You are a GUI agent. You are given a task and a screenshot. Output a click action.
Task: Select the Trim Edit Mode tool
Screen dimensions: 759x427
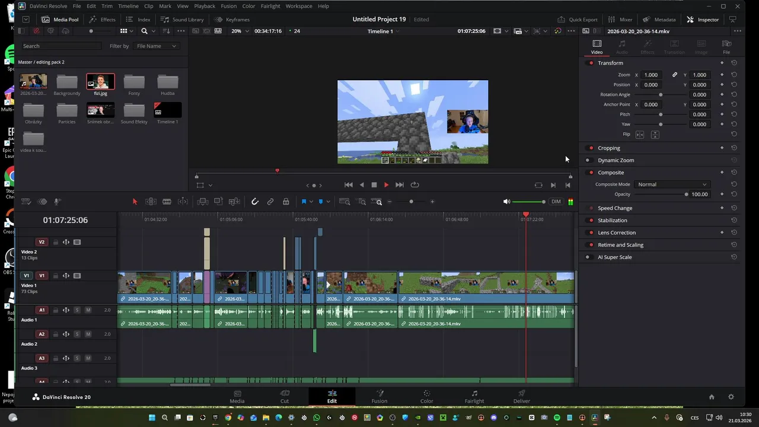pos(151,202)
